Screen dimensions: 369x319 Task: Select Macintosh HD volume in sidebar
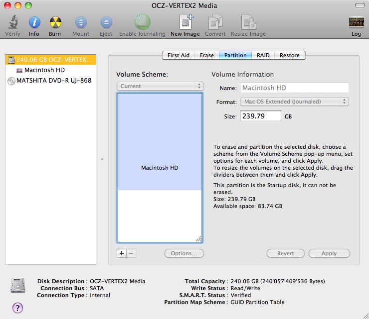point(44,70)
